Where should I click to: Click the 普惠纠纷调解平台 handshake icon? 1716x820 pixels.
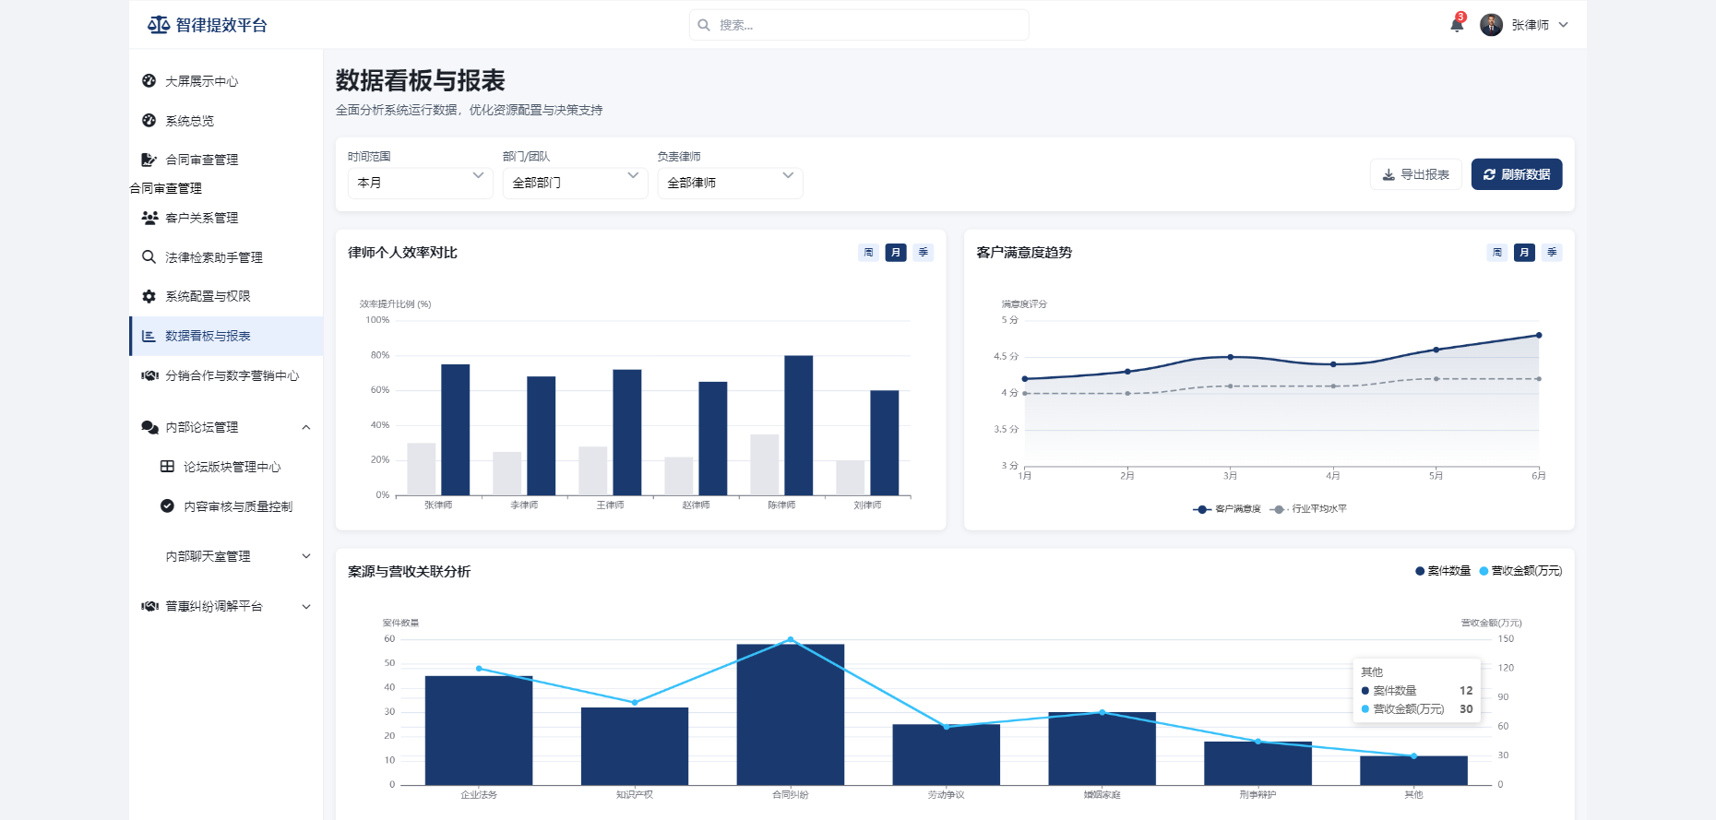point(149,606)
